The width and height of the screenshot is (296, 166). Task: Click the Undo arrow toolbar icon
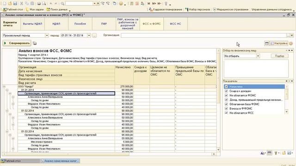(50, 3)
